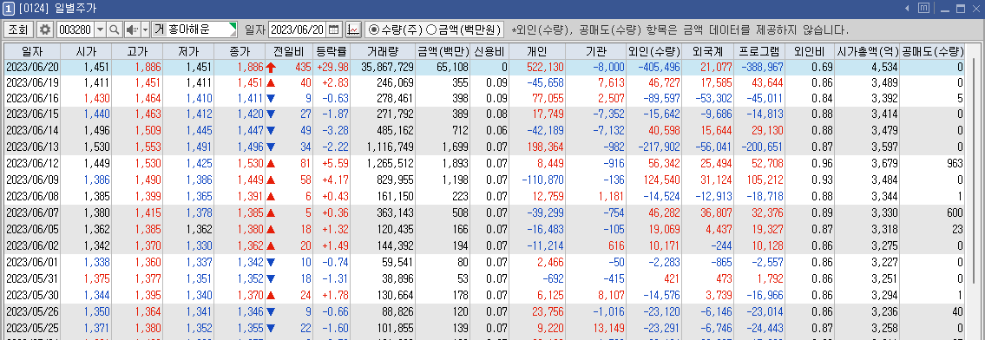985x340 pixels.
Task: Click the magnifier stock search icon
Action: (115, 29)
